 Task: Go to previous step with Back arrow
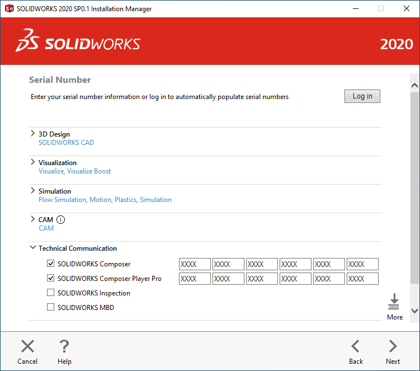click(x=356, y=346)
